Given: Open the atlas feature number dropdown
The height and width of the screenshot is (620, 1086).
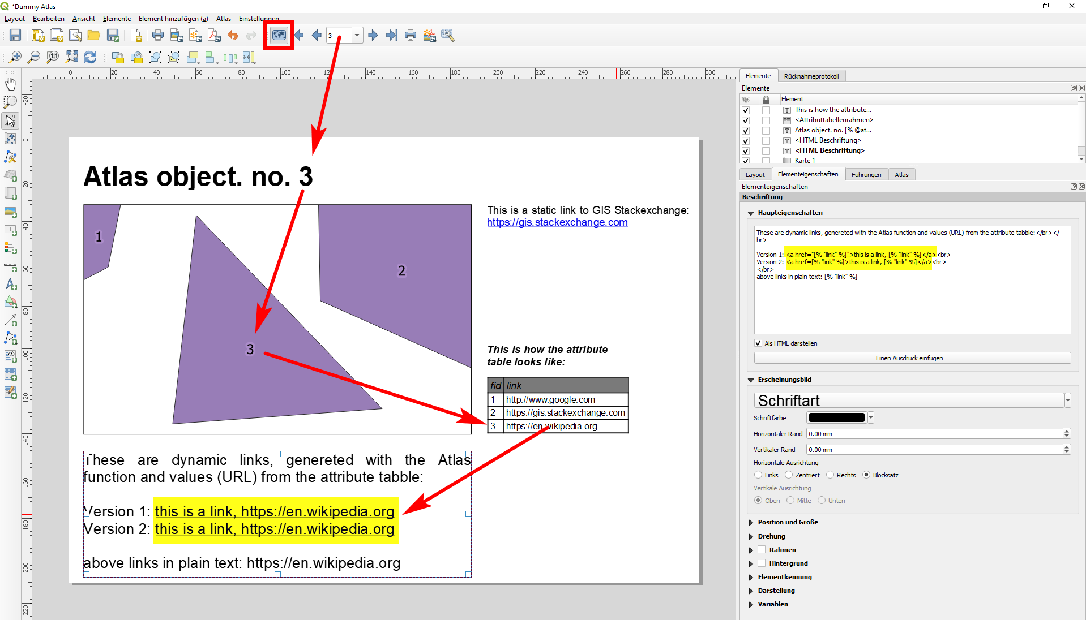Looking at the screenshot, I should (x=357, y=35).
